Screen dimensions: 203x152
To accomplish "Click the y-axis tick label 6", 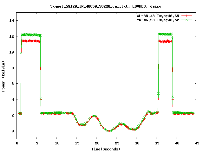I will 13,84.
